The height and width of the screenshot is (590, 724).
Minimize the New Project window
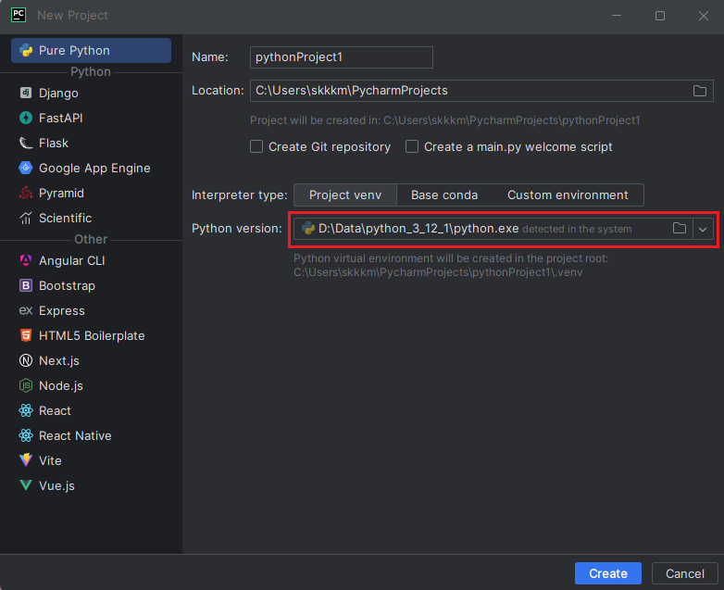pos(617,16)
